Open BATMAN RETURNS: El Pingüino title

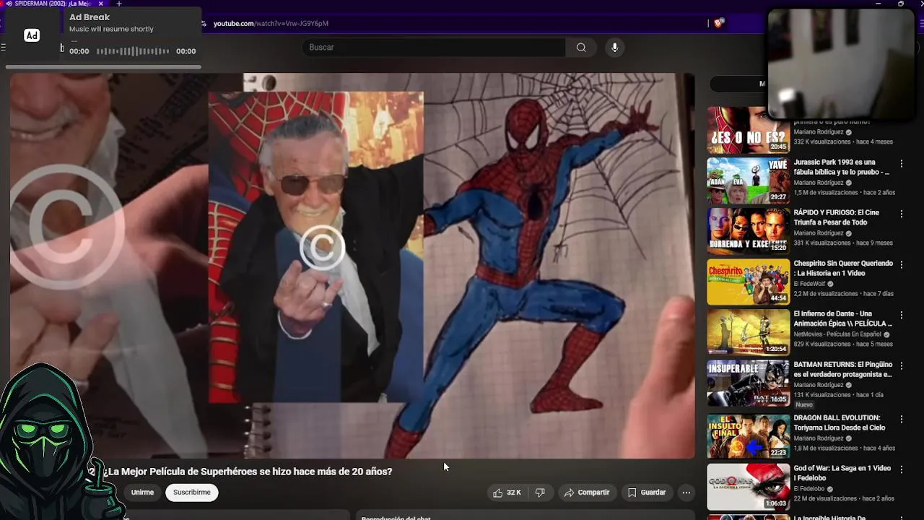(x=843, y=370)
